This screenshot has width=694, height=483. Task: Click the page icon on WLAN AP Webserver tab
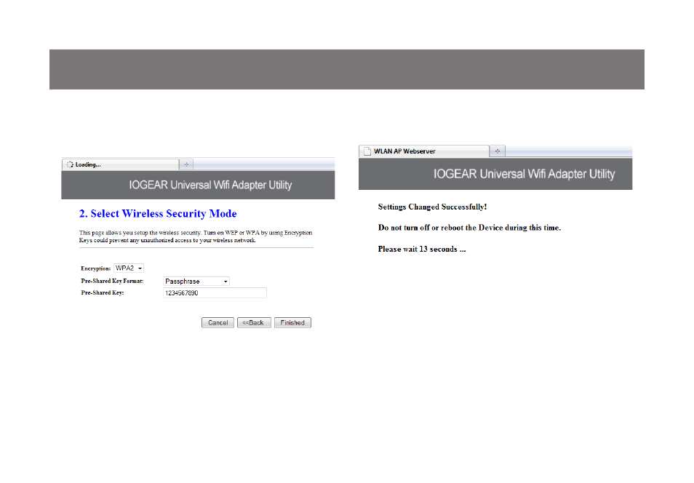pos(367,151)
